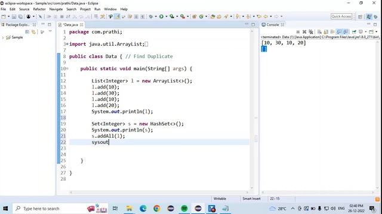
Task: Open the Run button dropdown arrow
Action: (167, 17)
